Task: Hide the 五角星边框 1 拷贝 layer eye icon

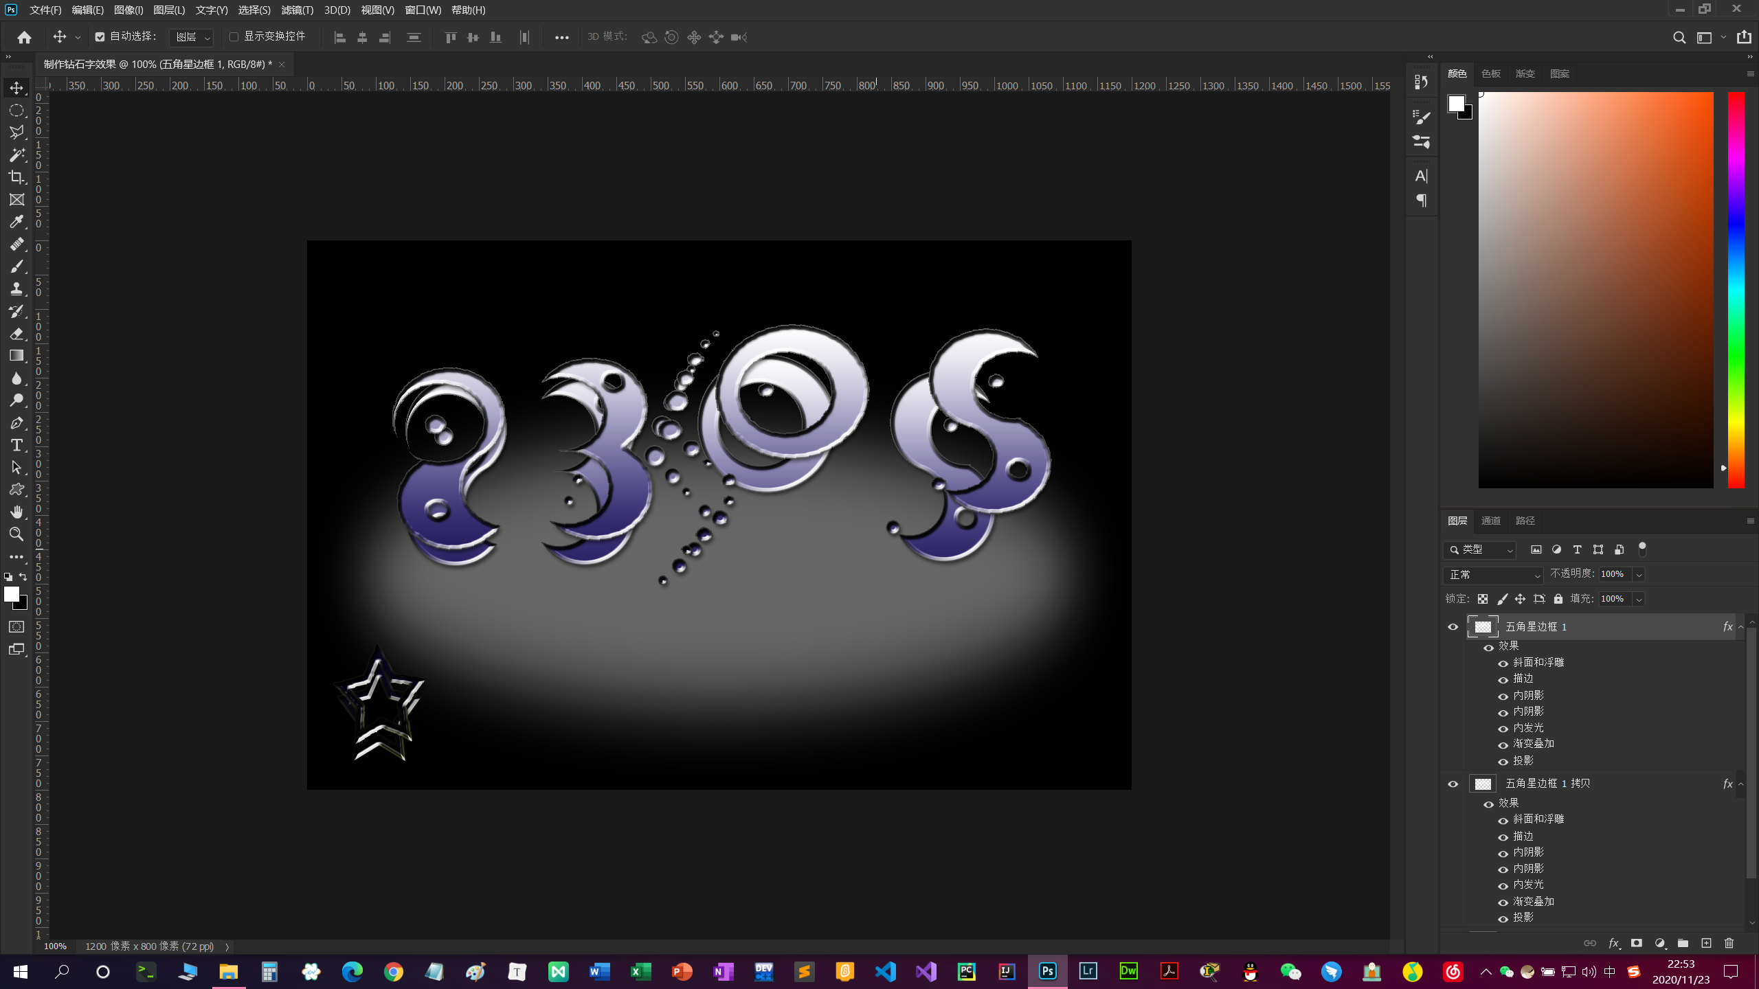Action: (x=1453, y=784)
